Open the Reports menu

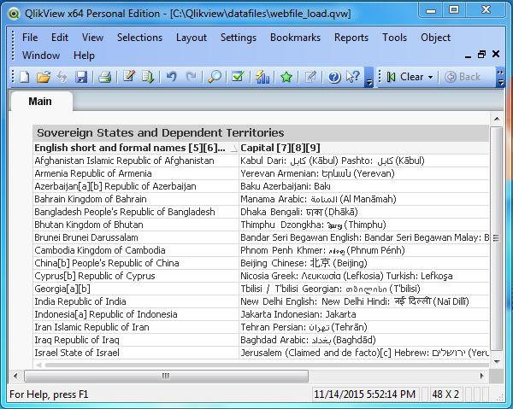351,38
